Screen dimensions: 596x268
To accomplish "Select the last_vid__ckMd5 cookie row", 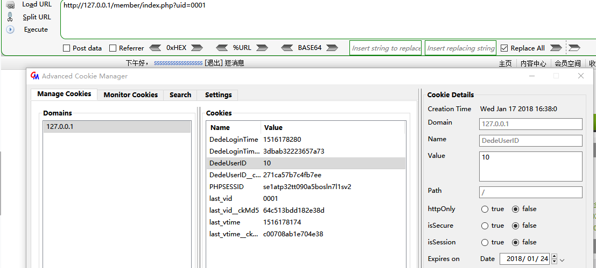I will [x=306, y=211].
